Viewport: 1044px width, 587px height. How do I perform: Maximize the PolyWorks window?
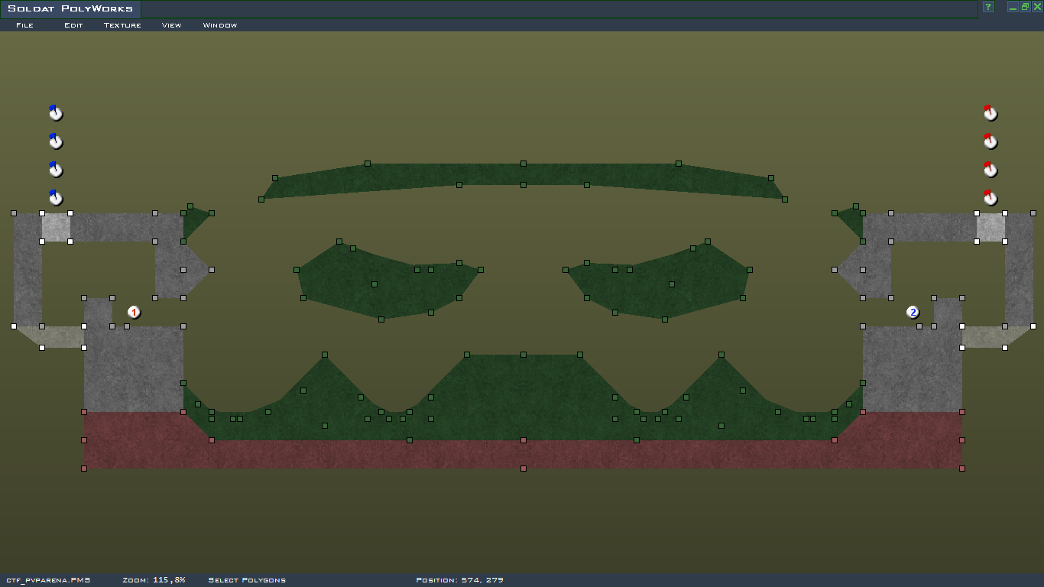coord(1025,7)
